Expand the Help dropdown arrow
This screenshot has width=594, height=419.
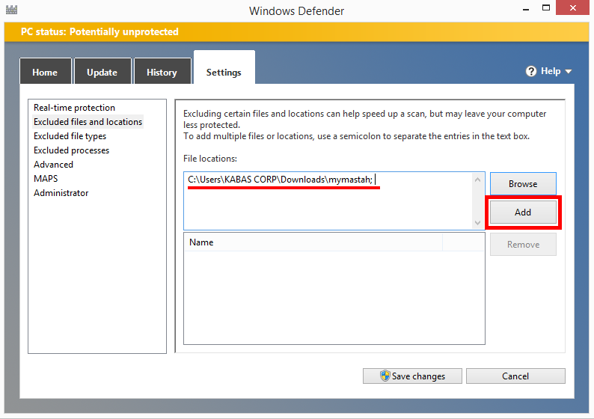[x=569, y=72]
